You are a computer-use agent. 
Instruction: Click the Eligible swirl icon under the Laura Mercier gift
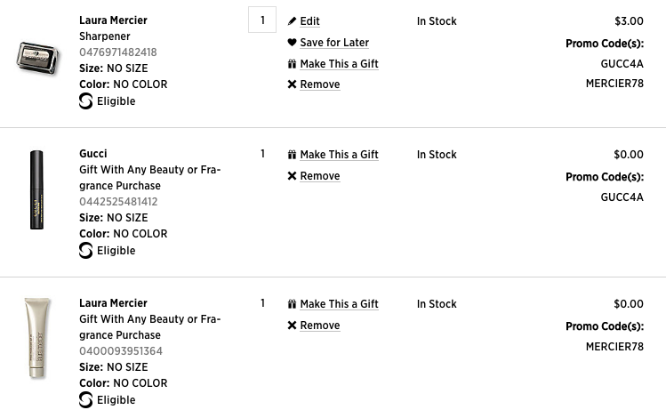point(85,400)
